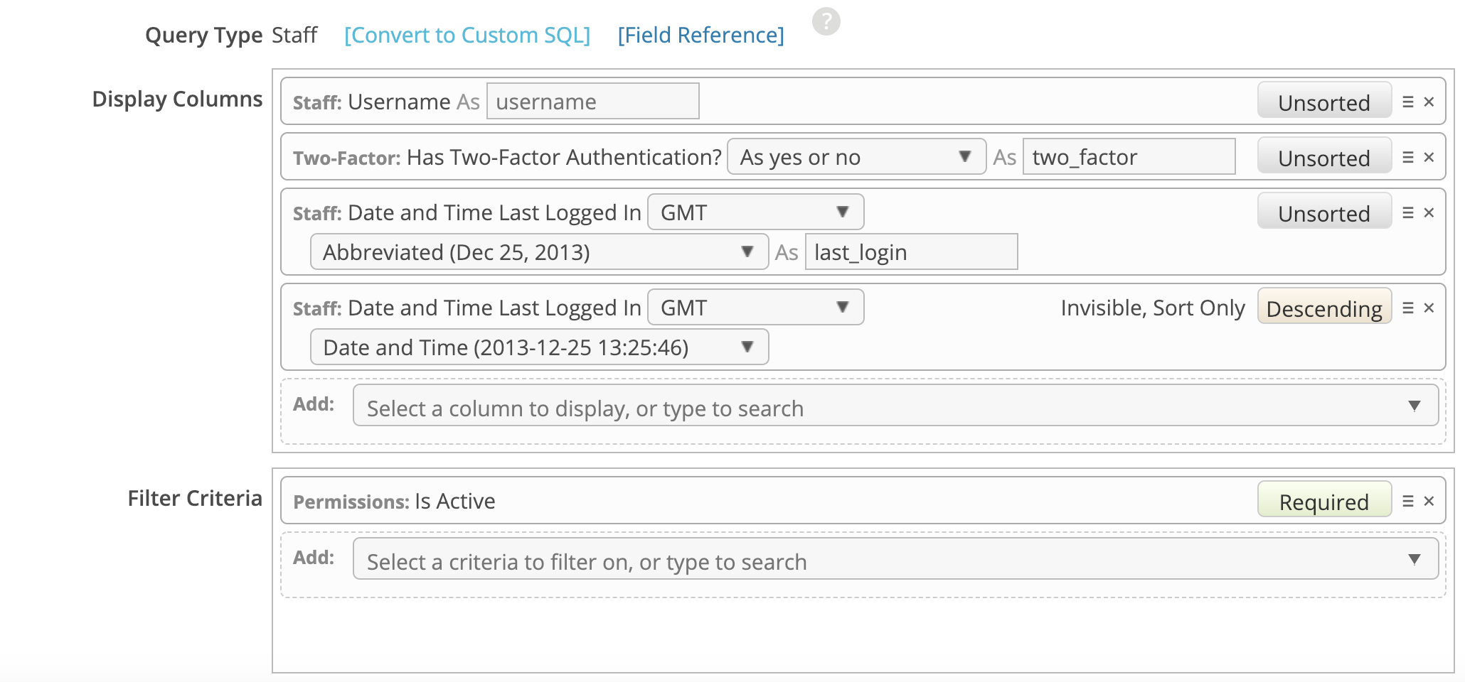Image resolution: width=1465 pixels, height=682 pixels.
Task: Open the Field Reference link
Action: (700, 35)
